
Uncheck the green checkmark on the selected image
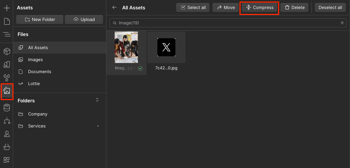tap(140, 69)
